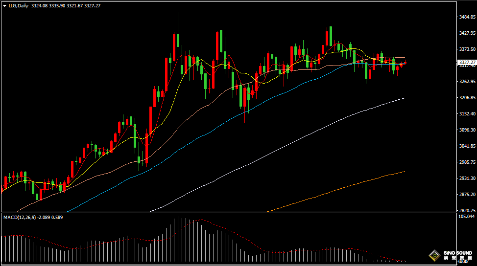
Task: Click the 2931.30 price axis label
Action: [x=467, y=178]
